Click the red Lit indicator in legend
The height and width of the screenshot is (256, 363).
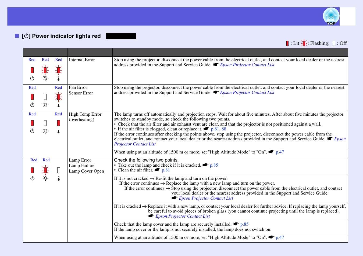coord(287,43)
